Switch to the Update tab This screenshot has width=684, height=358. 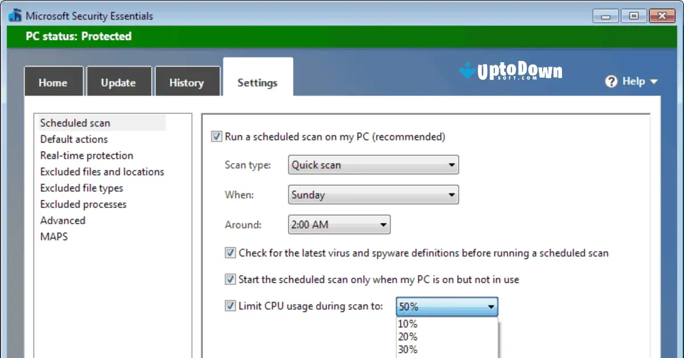pos(119,82)
